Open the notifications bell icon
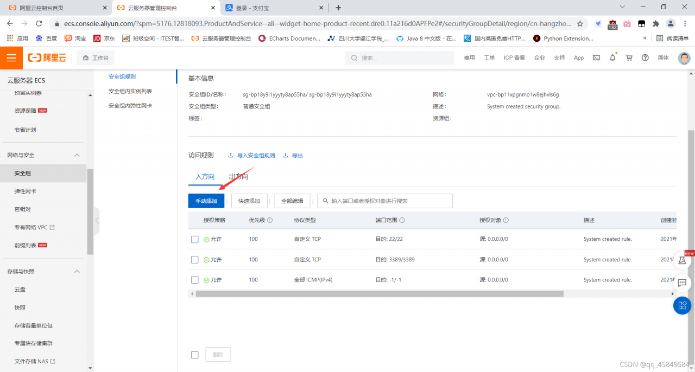This screenshot has width=695, height=372. (x=612, y=57)
